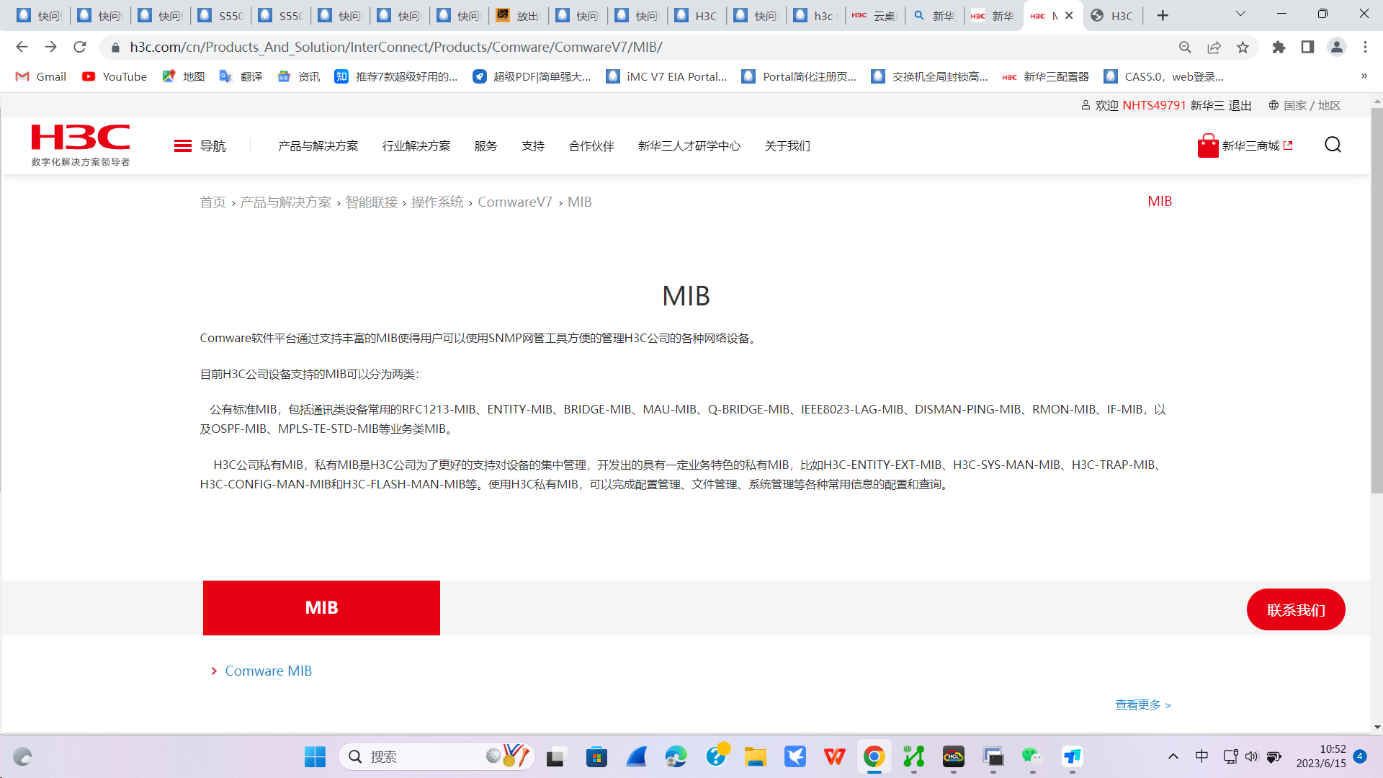Click the 联系我们 red button
Image resolution: width=1383 pixels, height=778 pixels.
[1295, 610]
